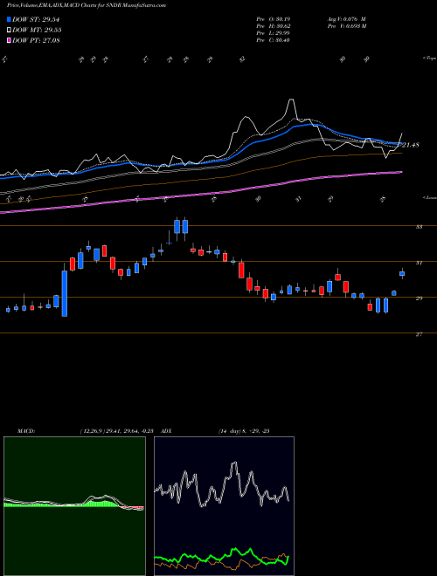The width and height of the screenshot is (437, 576).
Task: Click the last blue candlestick on the right
Action: tap(402, 273)
